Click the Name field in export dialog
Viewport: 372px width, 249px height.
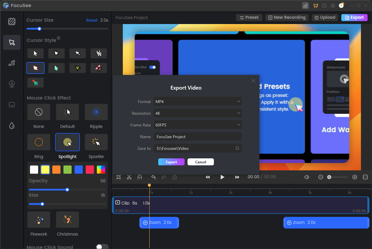(198, 137)
